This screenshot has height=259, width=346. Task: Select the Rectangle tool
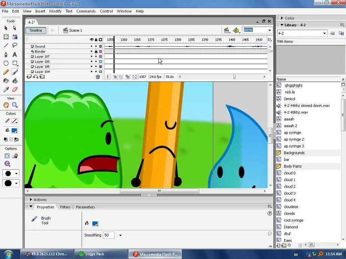[15, 63]
